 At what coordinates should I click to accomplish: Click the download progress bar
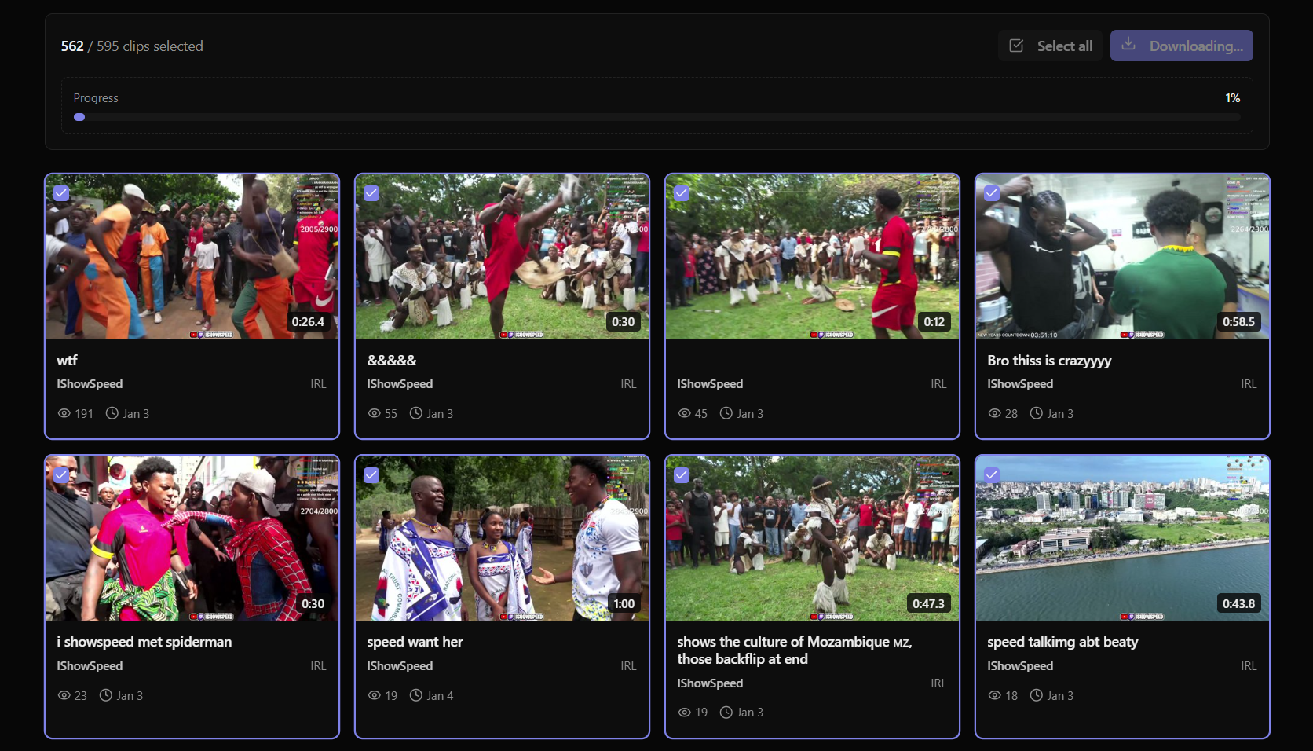pos(658,116)
